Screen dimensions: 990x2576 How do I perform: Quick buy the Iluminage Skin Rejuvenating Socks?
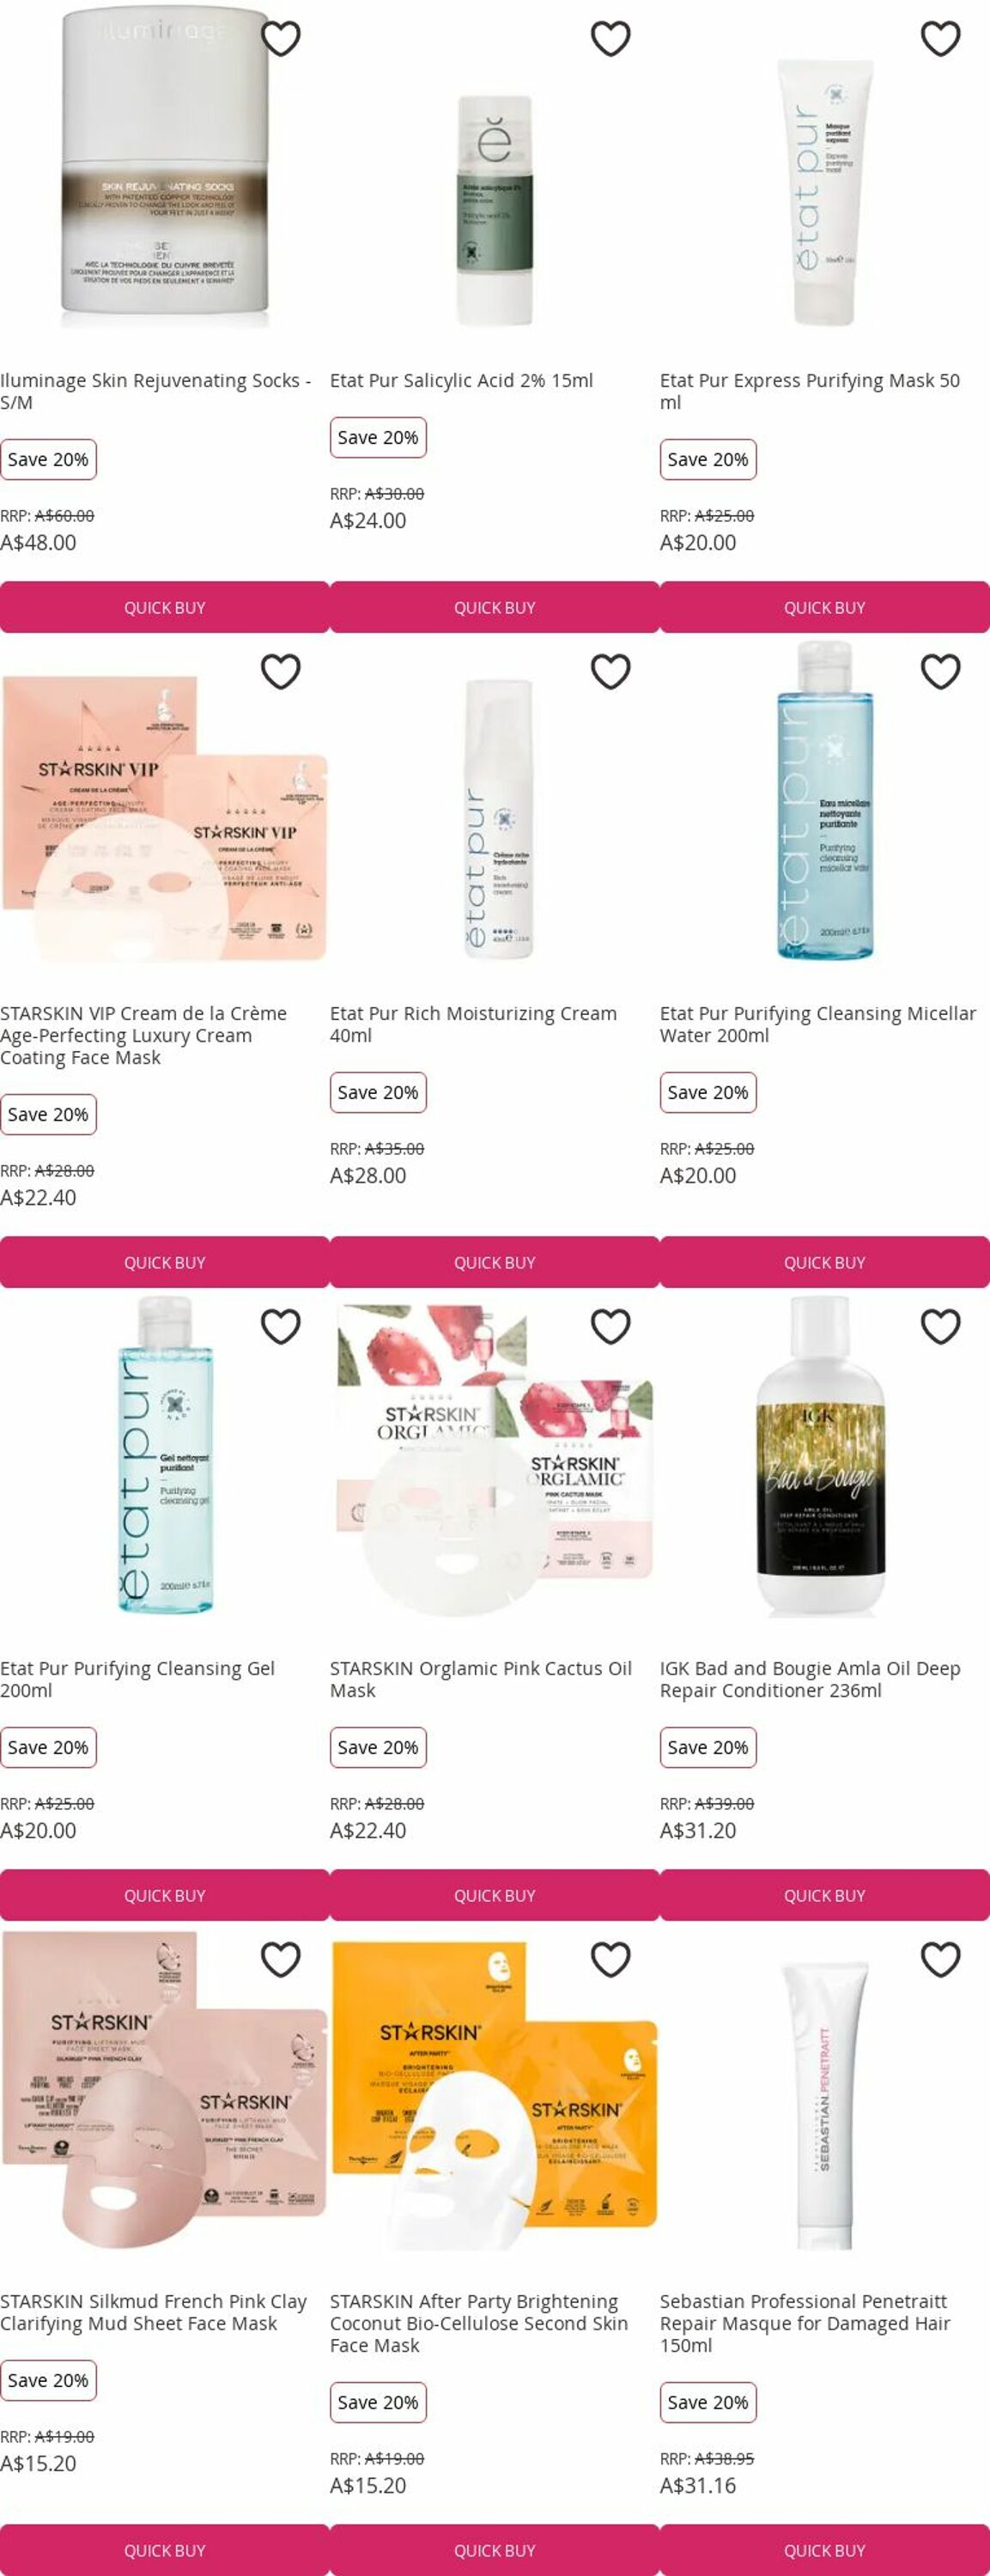click(x=165, y=608)
